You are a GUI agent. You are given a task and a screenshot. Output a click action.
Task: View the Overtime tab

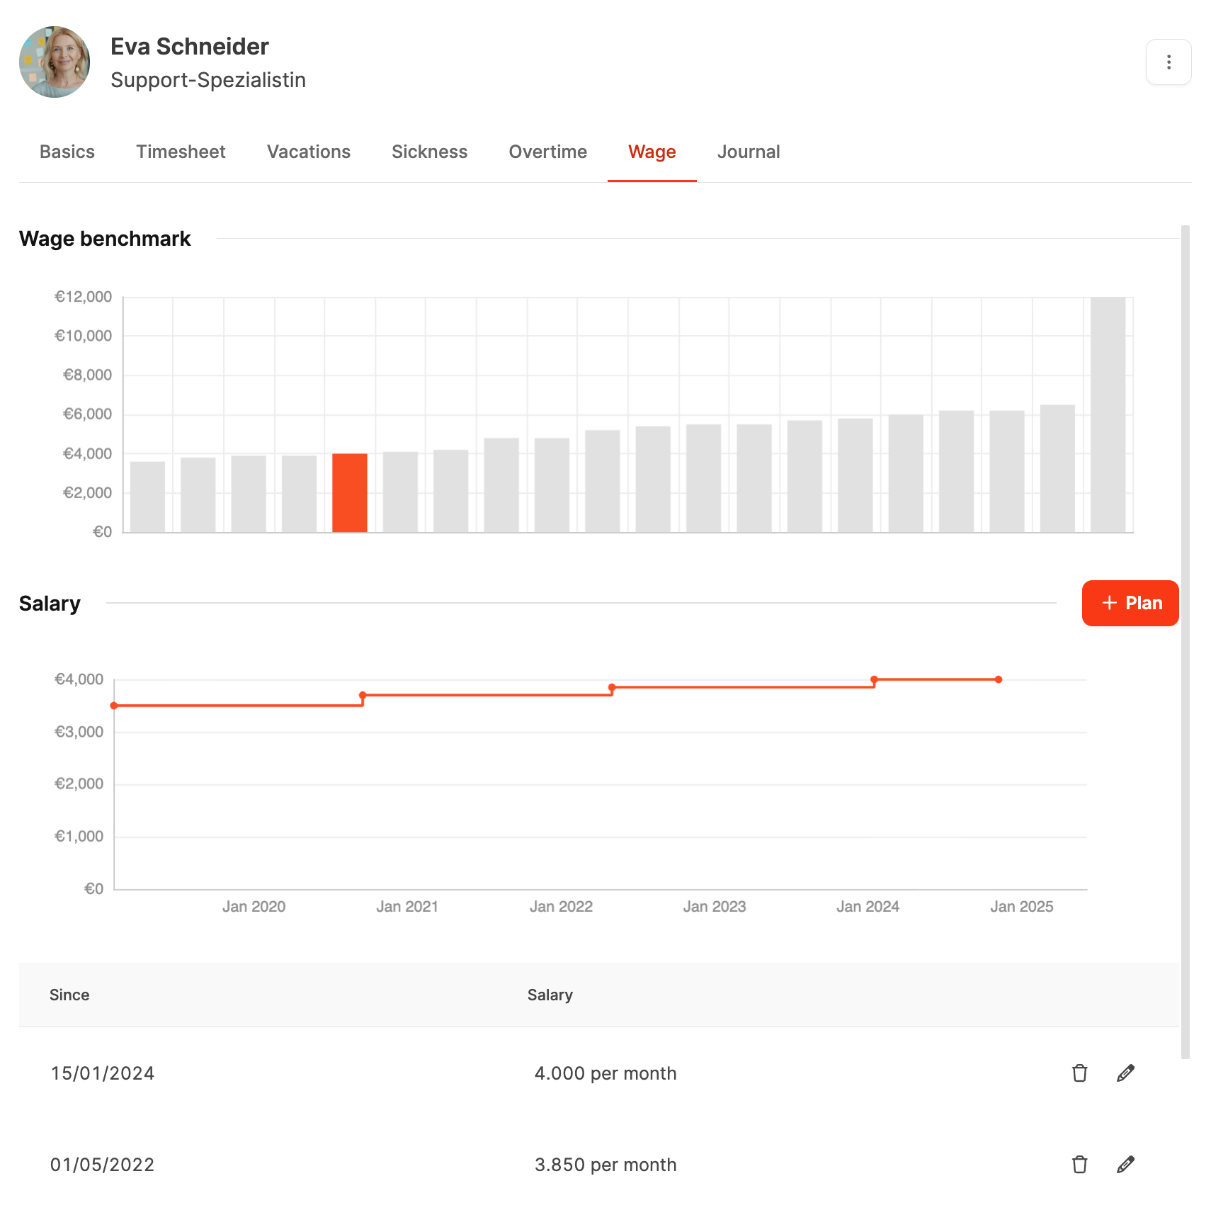point(548,152)
